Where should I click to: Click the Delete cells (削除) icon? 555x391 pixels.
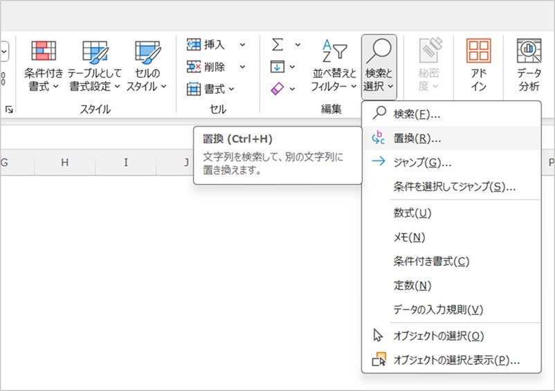tap(194, 66)
